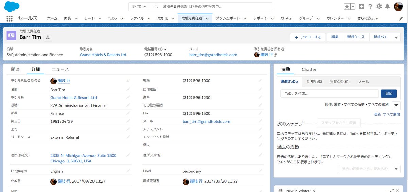Click barr_tim@grandhotels.com link in the header

pos(213,55)
